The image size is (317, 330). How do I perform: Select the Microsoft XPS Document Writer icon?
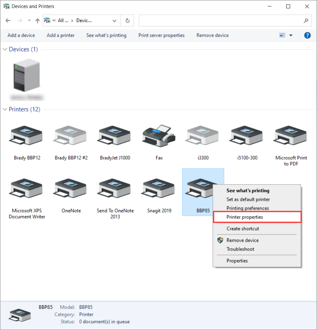coord(26,188)
